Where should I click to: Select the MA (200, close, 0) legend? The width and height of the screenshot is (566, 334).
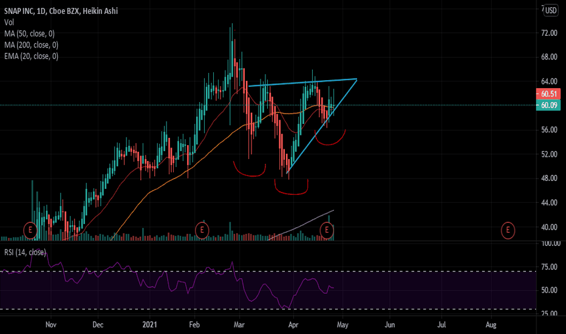click(x=32, y=45)
